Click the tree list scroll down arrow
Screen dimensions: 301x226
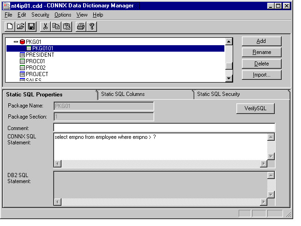click(x=229, y=78)
